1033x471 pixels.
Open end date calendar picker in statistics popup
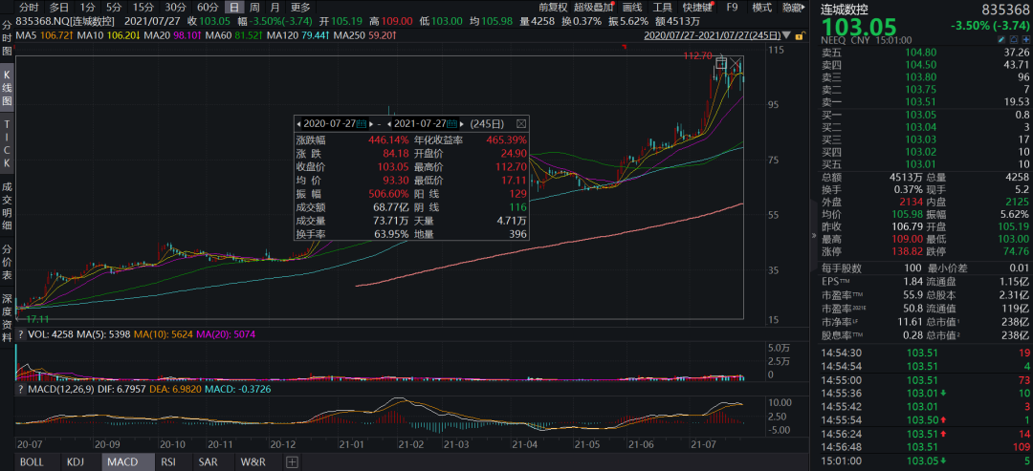pos(451,124)
